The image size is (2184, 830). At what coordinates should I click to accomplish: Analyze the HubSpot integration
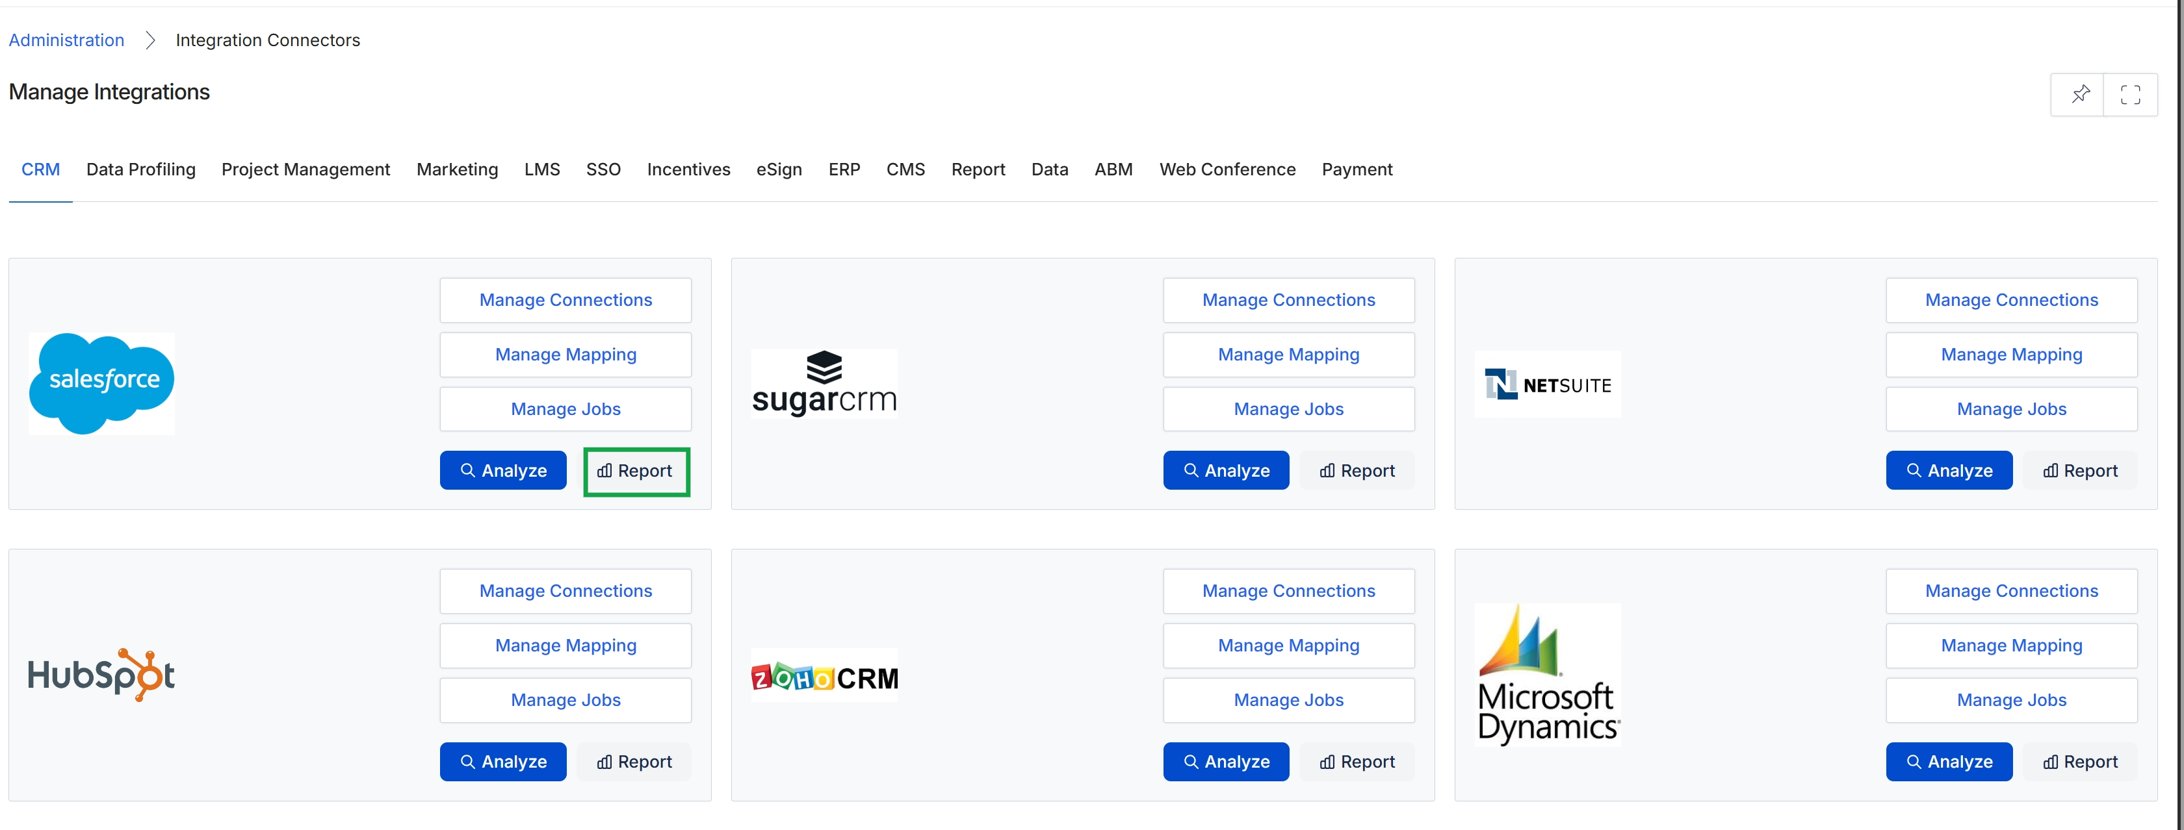(x=502, y=761)
